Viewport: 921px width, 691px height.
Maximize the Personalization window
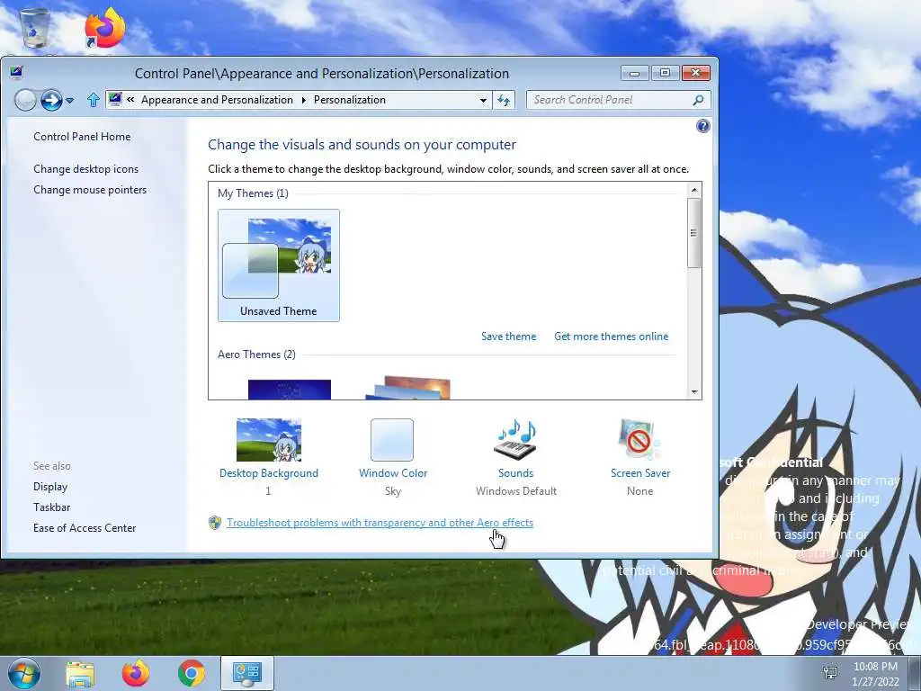tap(665, 73)
